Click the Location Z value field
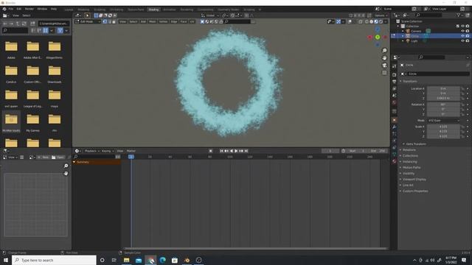The height and width of the screenshot is (265, 472). click(443, 98)
